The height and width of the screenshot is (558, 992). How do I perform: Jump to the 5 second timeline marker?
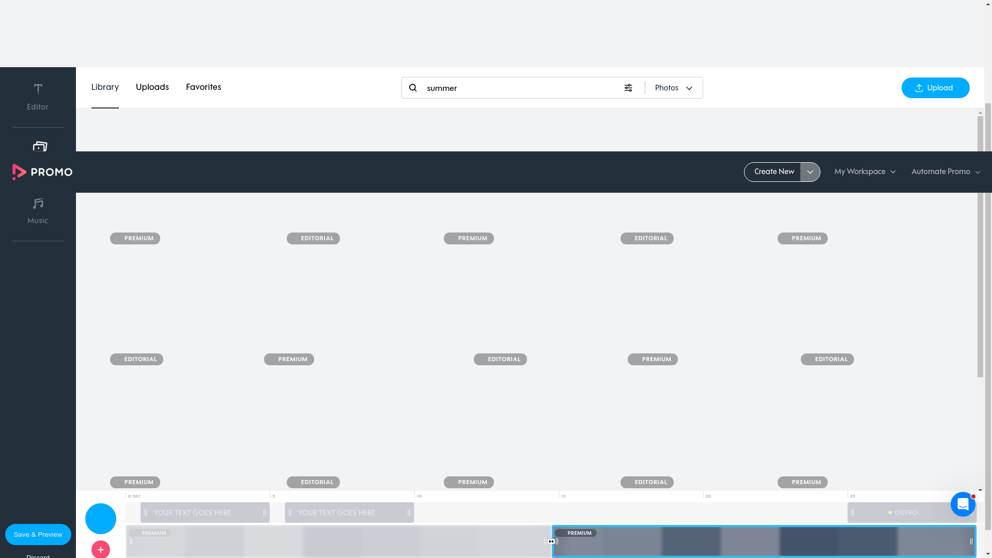tap(274, 496)
